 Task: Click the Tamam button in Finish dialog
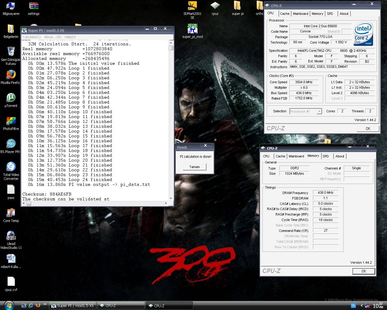[194, 167]
